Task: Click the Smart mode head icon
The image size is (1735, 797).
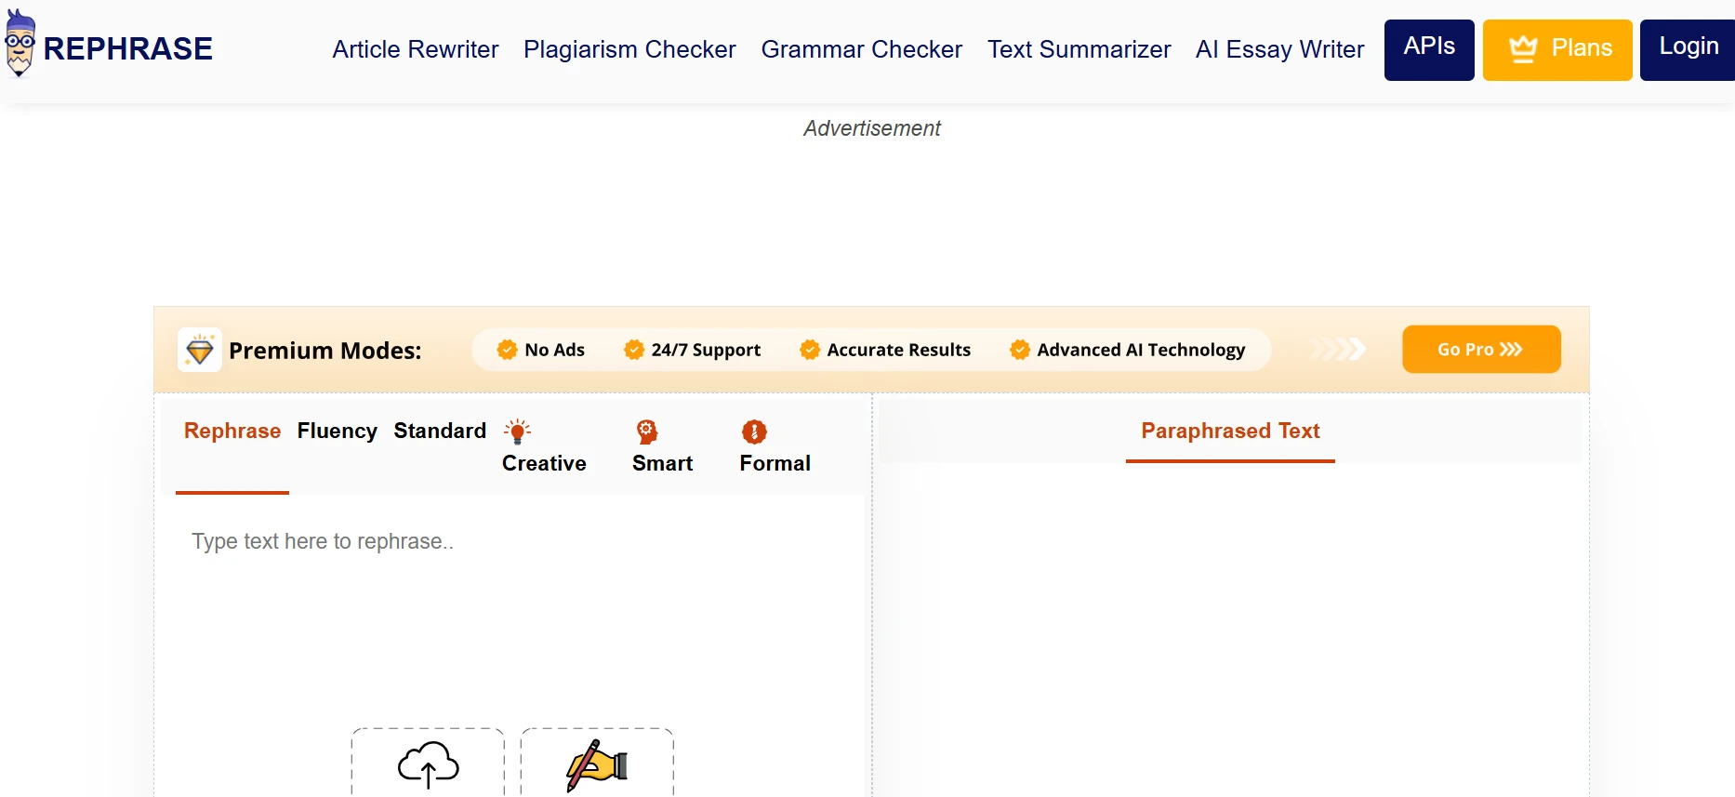Action: coord(647,432)
